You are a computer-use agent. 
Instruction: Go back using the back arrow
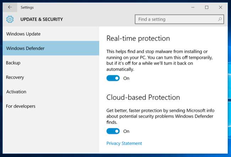[x=10, y=7]
